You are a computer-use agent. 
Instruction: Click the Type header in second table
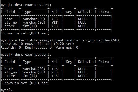(x=27, y=62)
